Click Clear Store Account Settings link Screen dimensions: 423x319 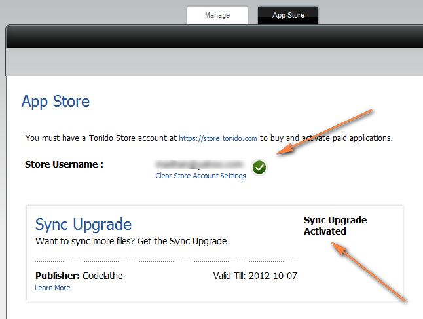[200, 176]
